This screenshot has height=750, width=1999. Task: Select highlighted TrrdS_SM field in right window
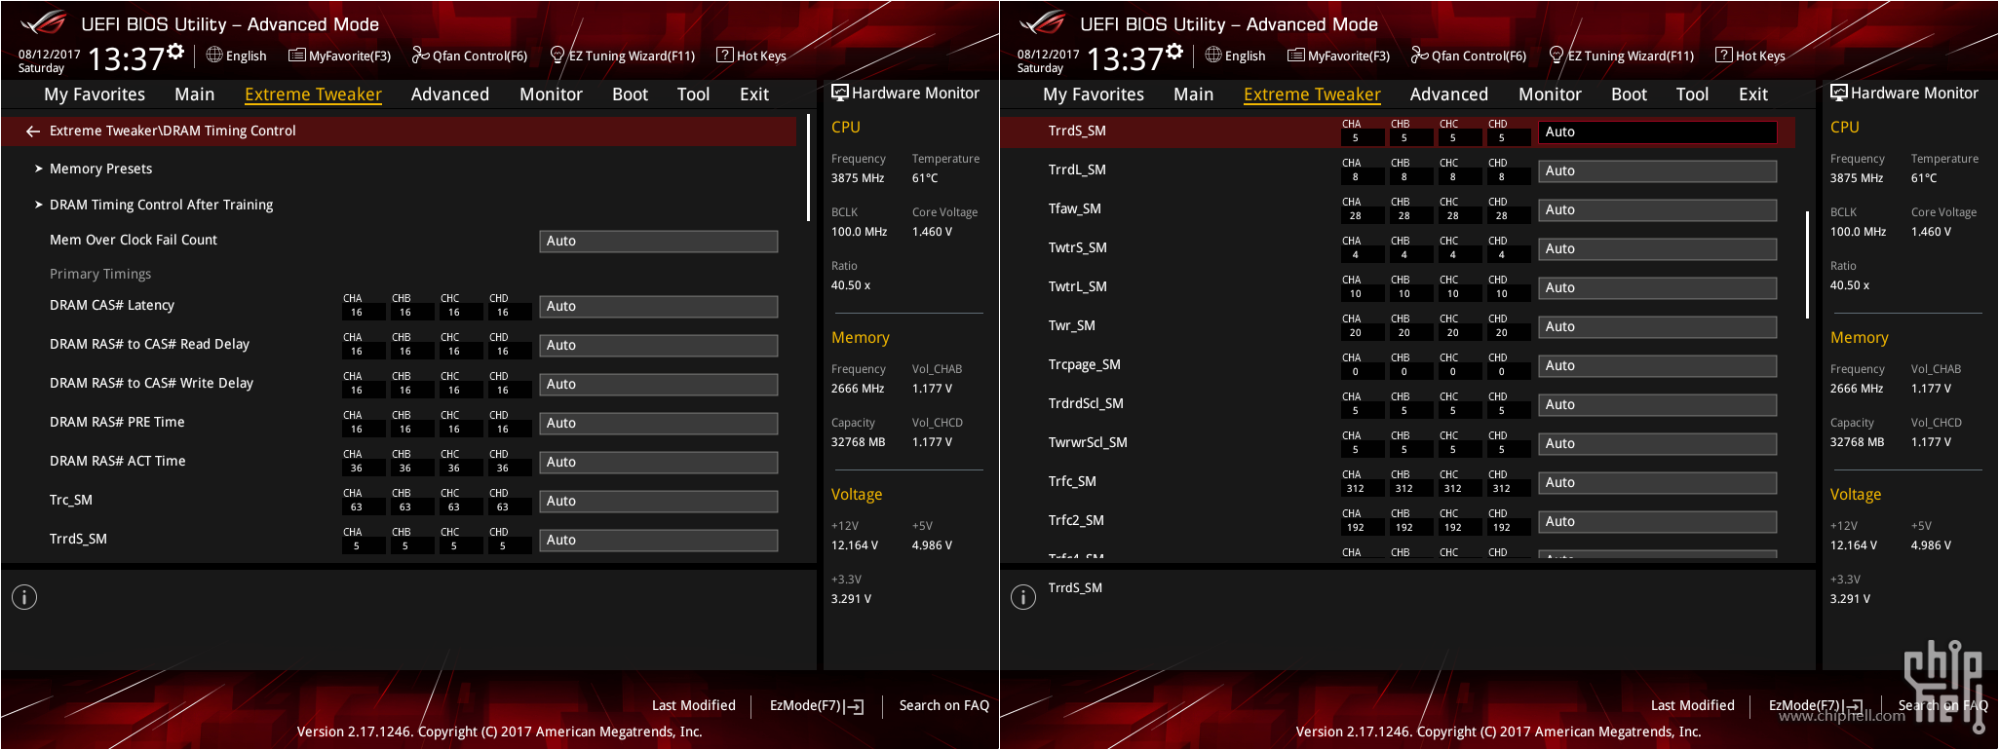[x=1658, y=131]
